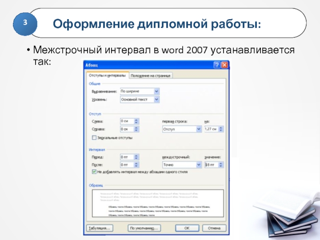
Task: Click the Справа indent field with 0 см
Action: 127,129
